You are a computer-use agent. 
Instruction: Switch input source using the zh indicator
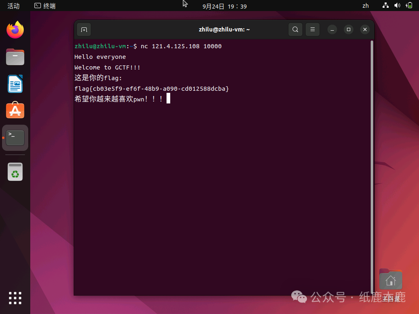(365, 5)
